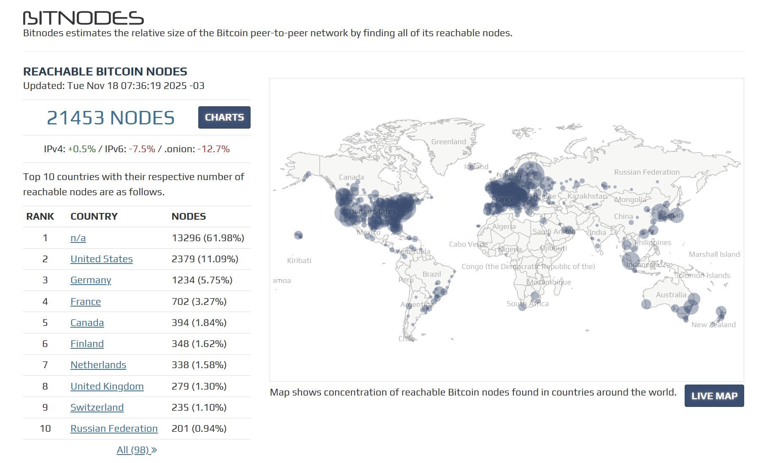Go to United Kingdom link

(107, 386)
